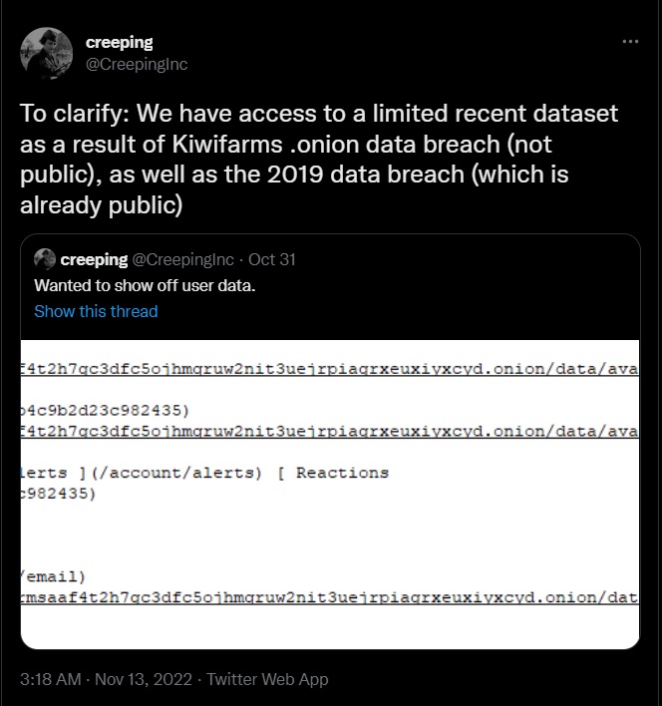The height and width of the screenshot is (706, 662).
Task: Open the "Show this thread" link
Action: (96, 311)
